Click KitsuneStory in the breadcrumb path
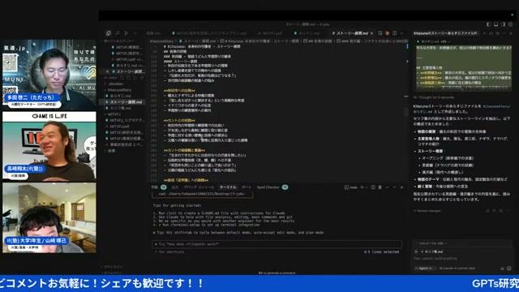Viewport: 519px width, 292px height. coord(162,41)
